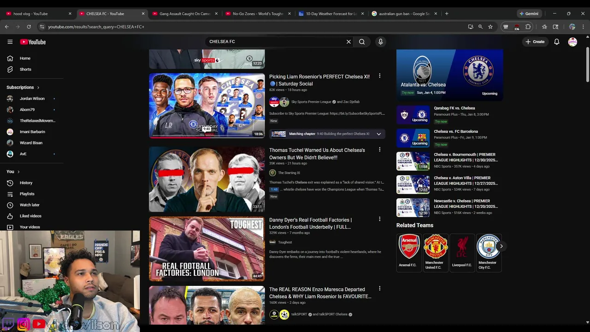This screenshot has height=332, width=590.
Task: Open browser zoom magnifier icon in address bar
Action: (480, 27)
